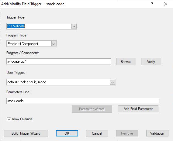
Task: Click the Add Field Parameter button
Action: coord(138,109)
